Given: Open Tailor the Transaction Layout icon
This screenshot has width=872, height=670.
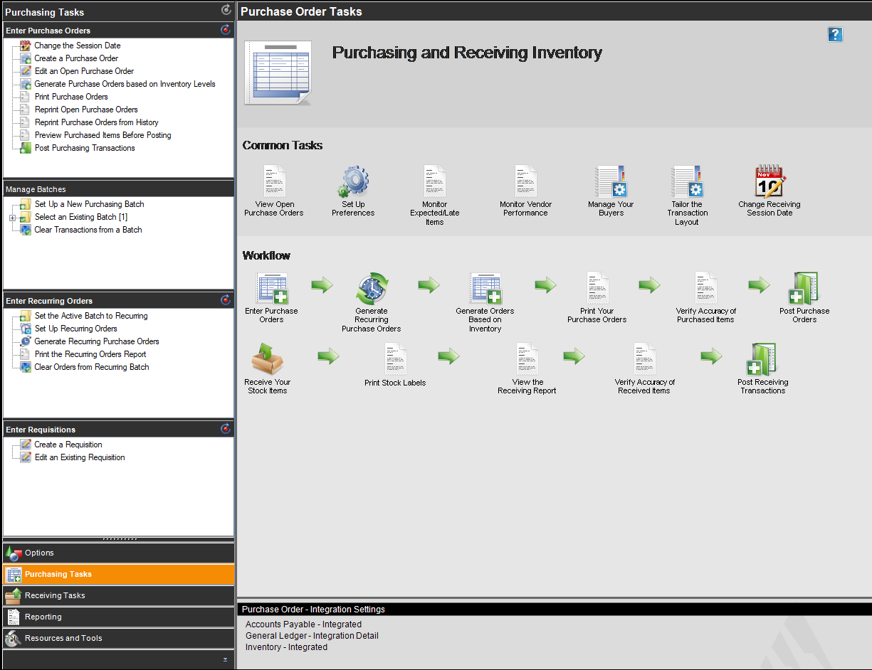Looking at the screenshot, I should tap(687, 181).
